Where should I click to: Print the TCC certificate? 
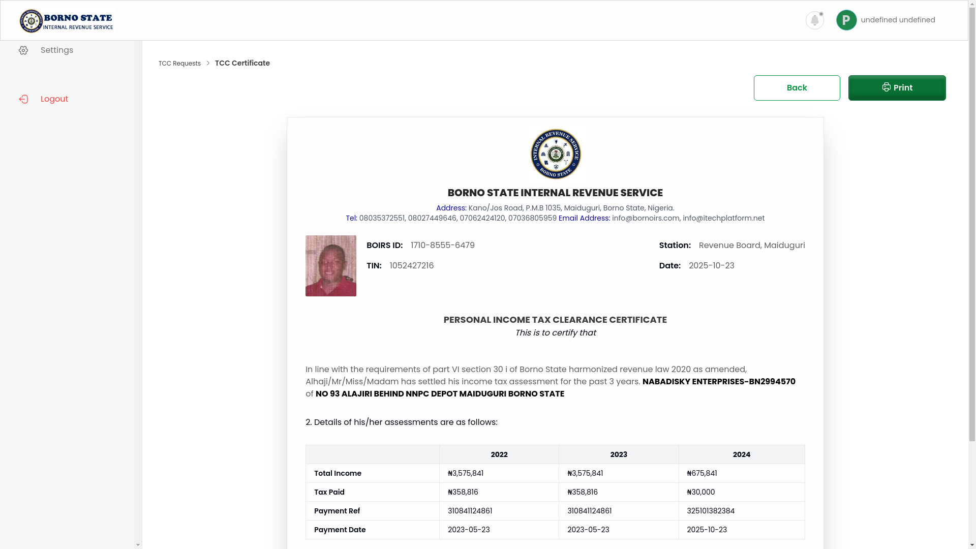pyautogui.click(x=897, y=88)
